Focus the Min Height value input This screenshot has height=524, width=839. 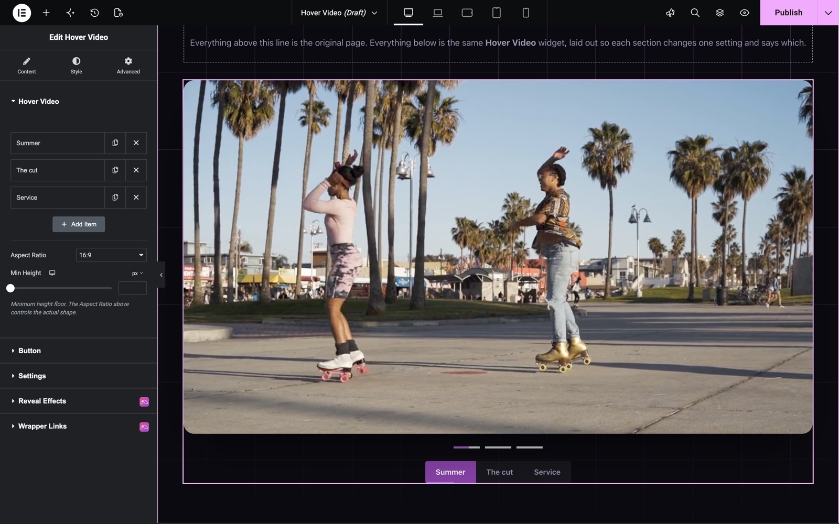tap(132, 288)
